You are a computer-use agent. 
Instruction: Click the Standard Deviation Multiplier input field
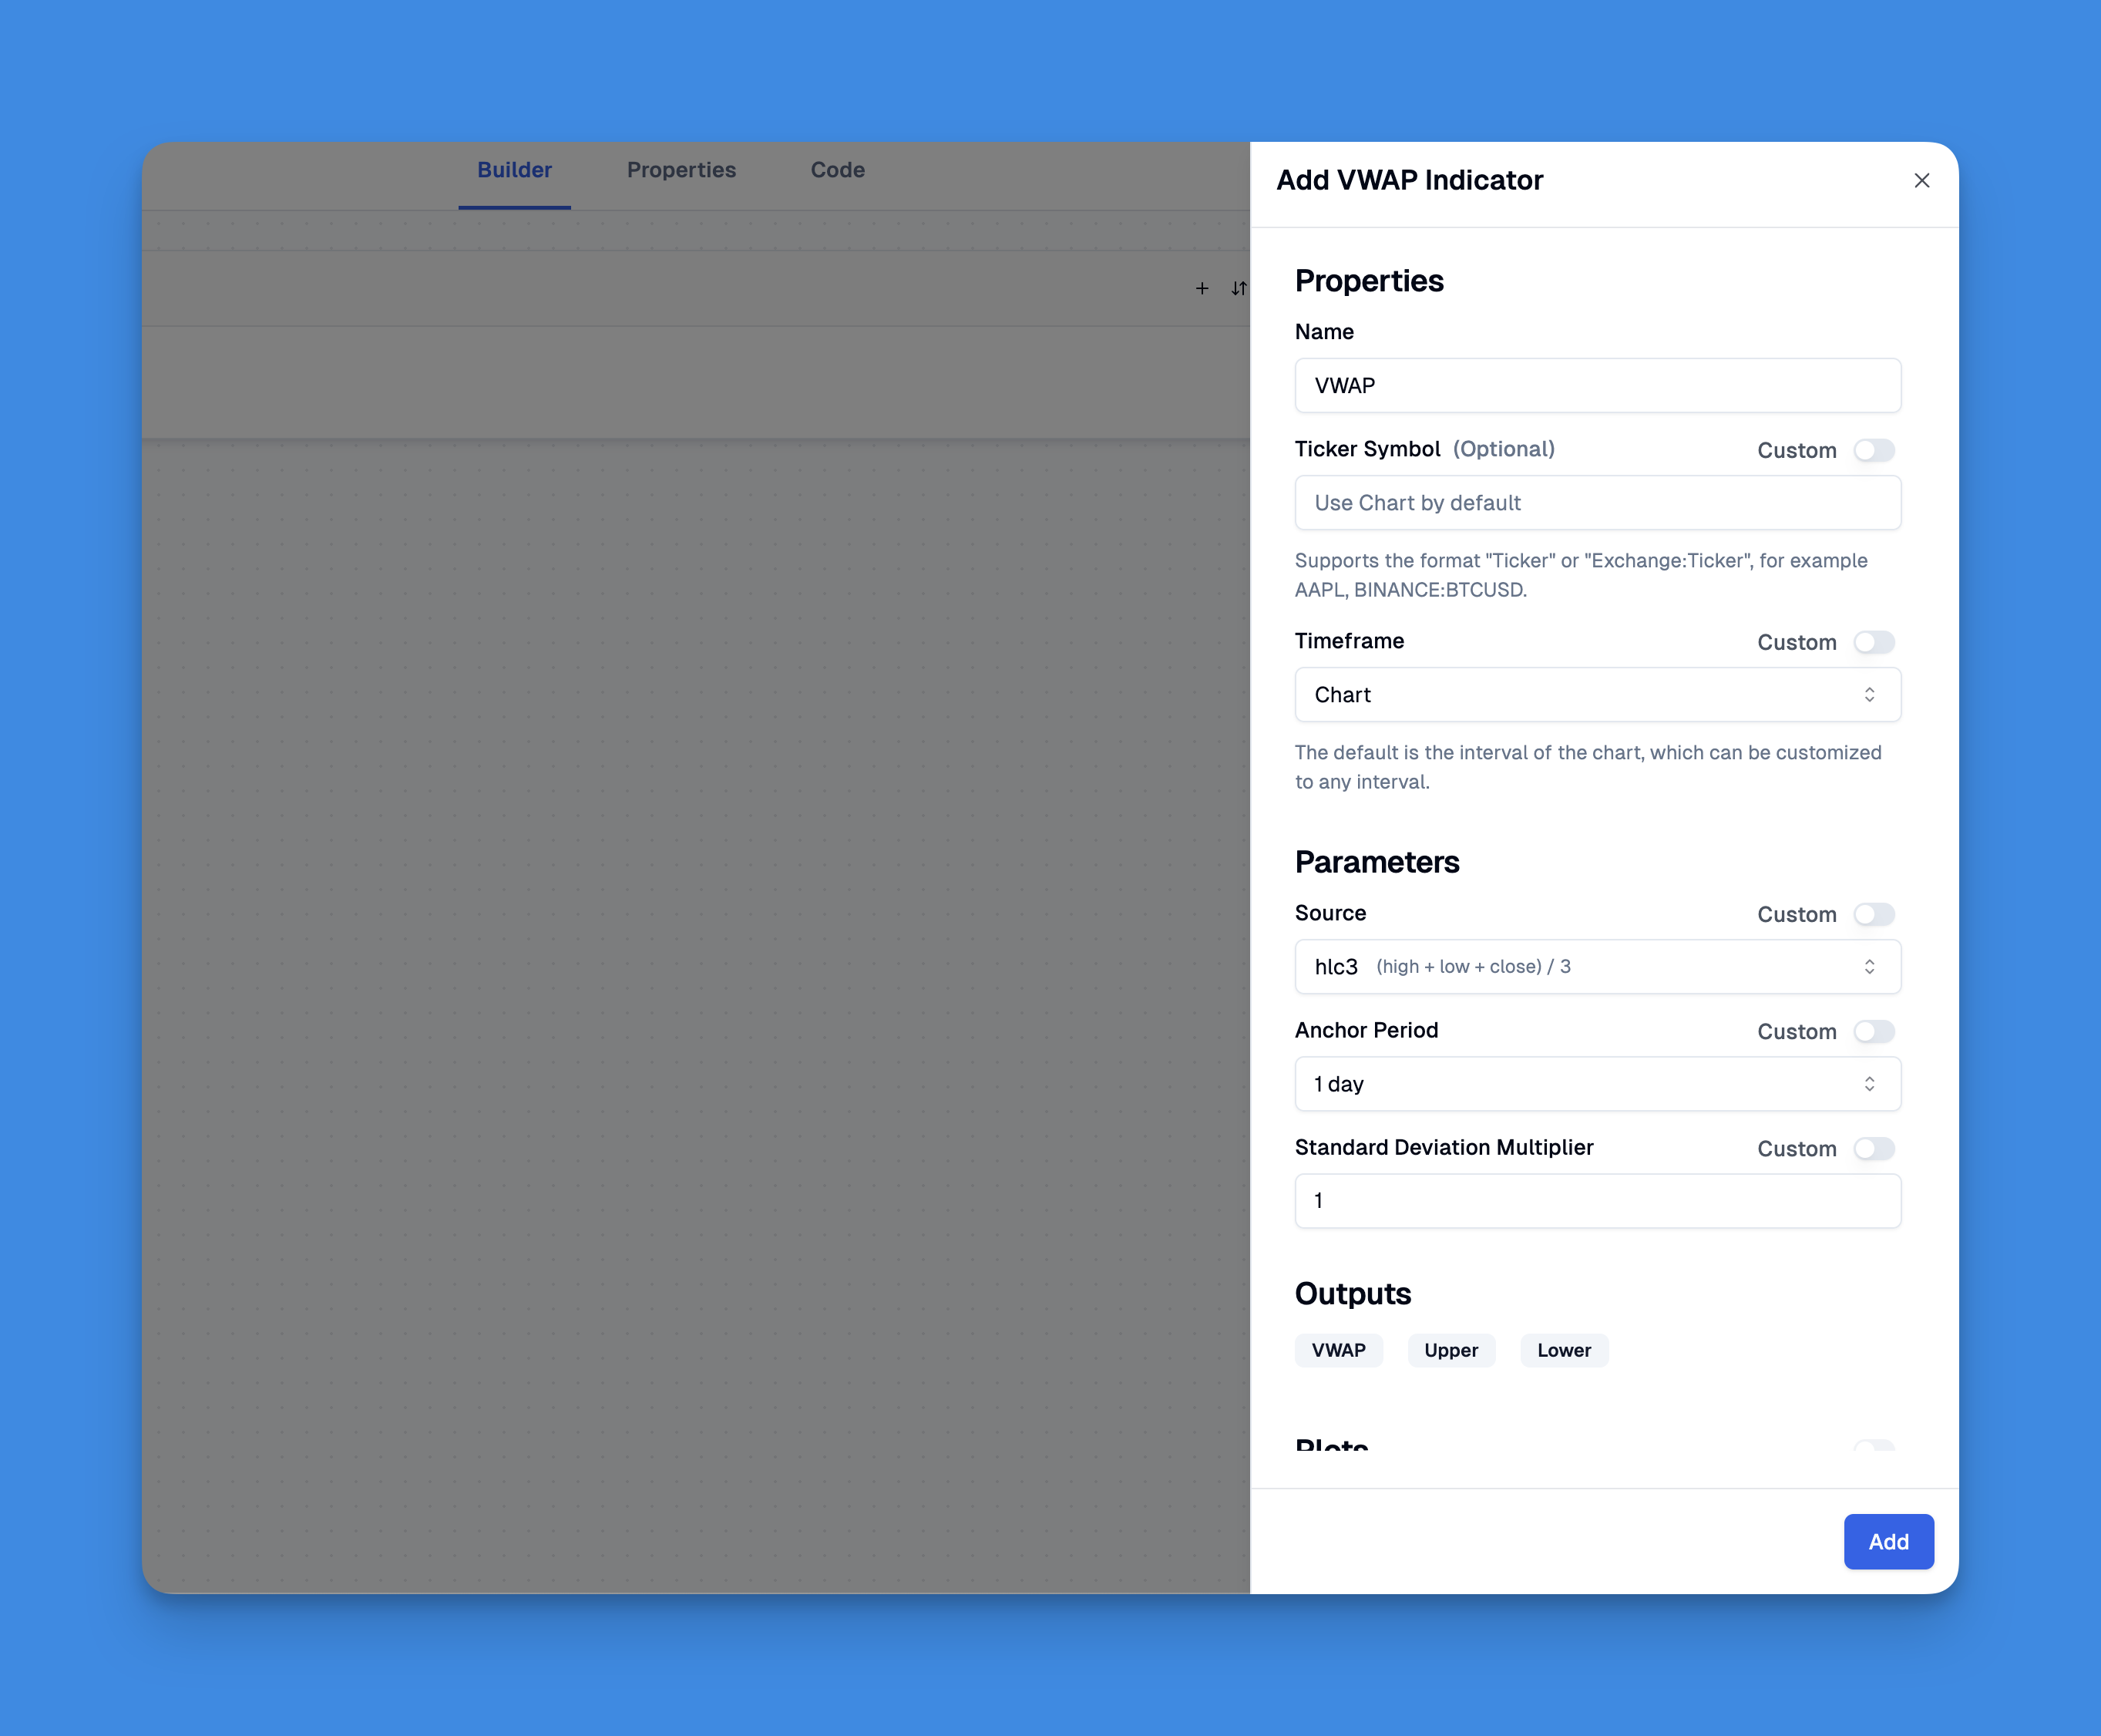point(1597,1200)
